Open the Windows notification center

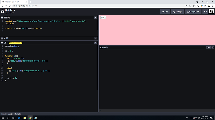point(212,118)
